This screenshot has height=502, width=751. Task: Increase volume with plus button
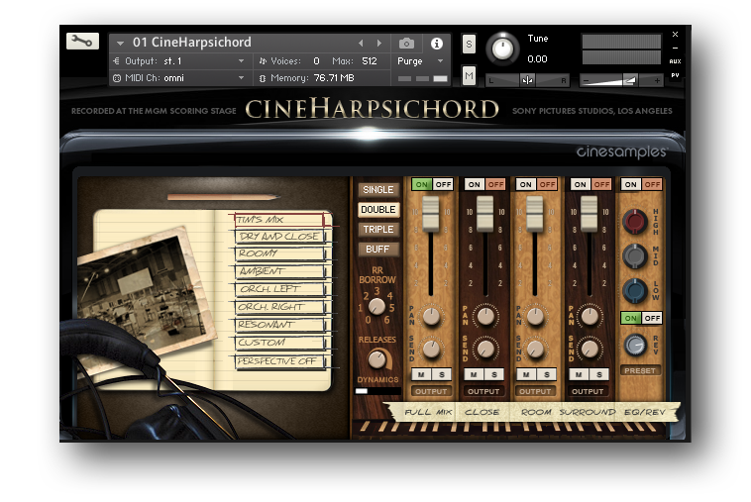click(657, 81)
